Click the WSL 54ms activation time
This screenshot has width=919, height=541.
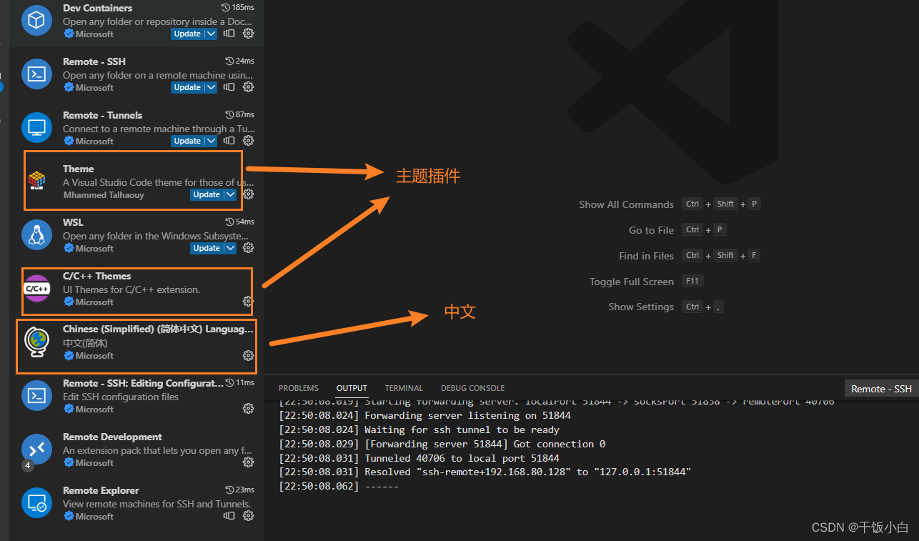(239, 222)
